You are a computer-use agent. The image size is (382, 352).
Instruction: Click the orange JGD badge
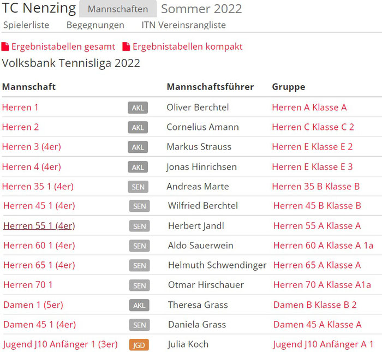click(x=139, y=345)
